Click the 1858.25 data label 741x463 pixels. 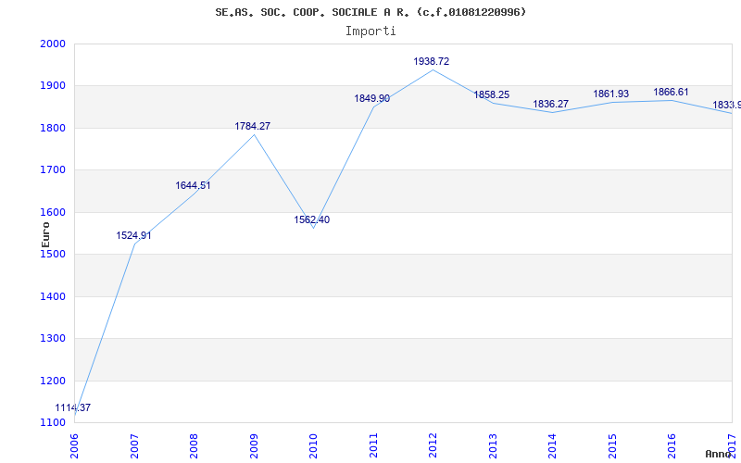[x=492, y=94]
